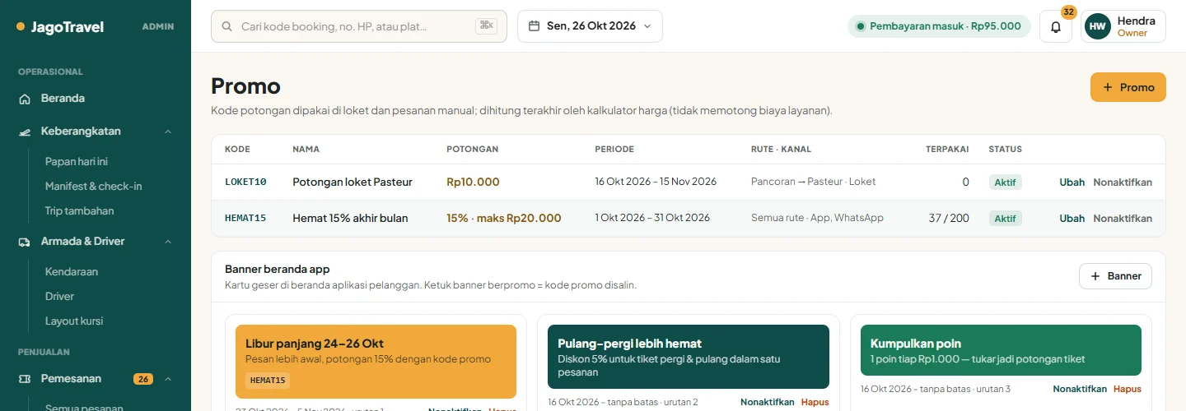Click the LOKET10 code cell
The height and width of the screenshot is (411, 1186).
[245, 182]
